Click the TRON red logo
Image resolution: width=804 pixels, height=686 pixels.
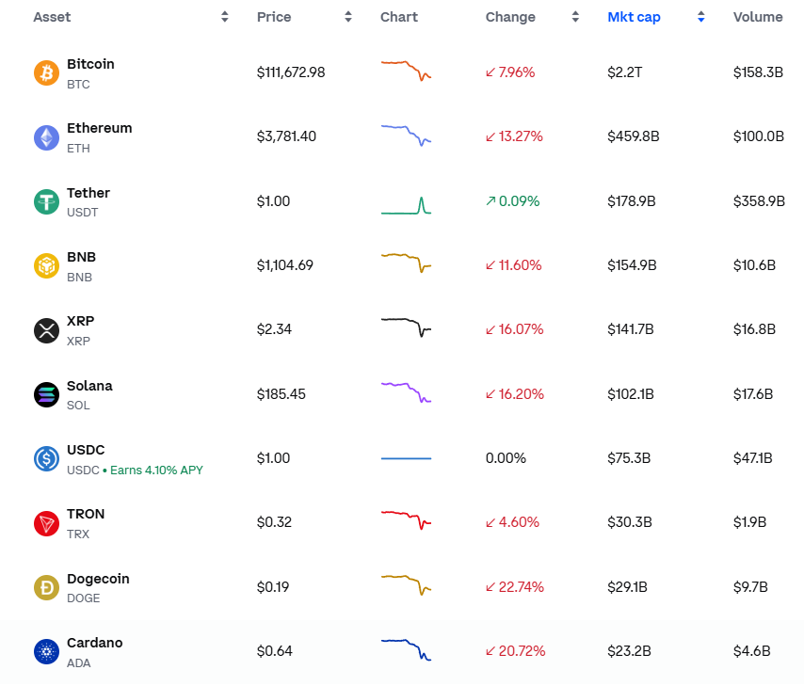pyautogui.click(x=45, y=522)
